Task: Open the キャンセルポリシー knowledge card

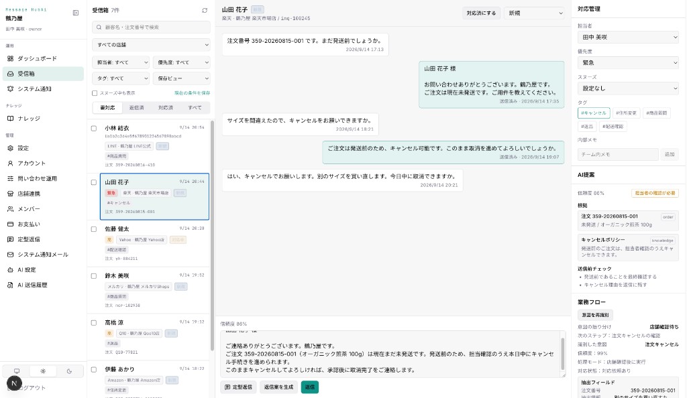Action: click(628, 247)
